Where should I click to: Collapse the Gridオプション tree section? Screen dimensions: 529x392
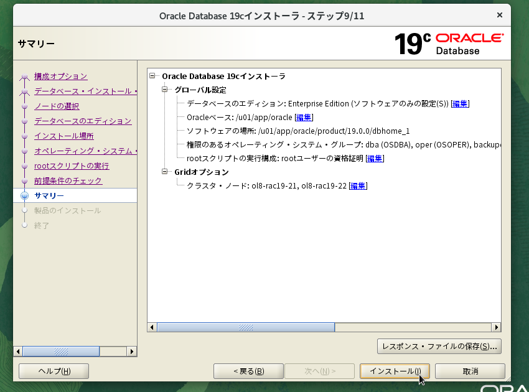165,172
